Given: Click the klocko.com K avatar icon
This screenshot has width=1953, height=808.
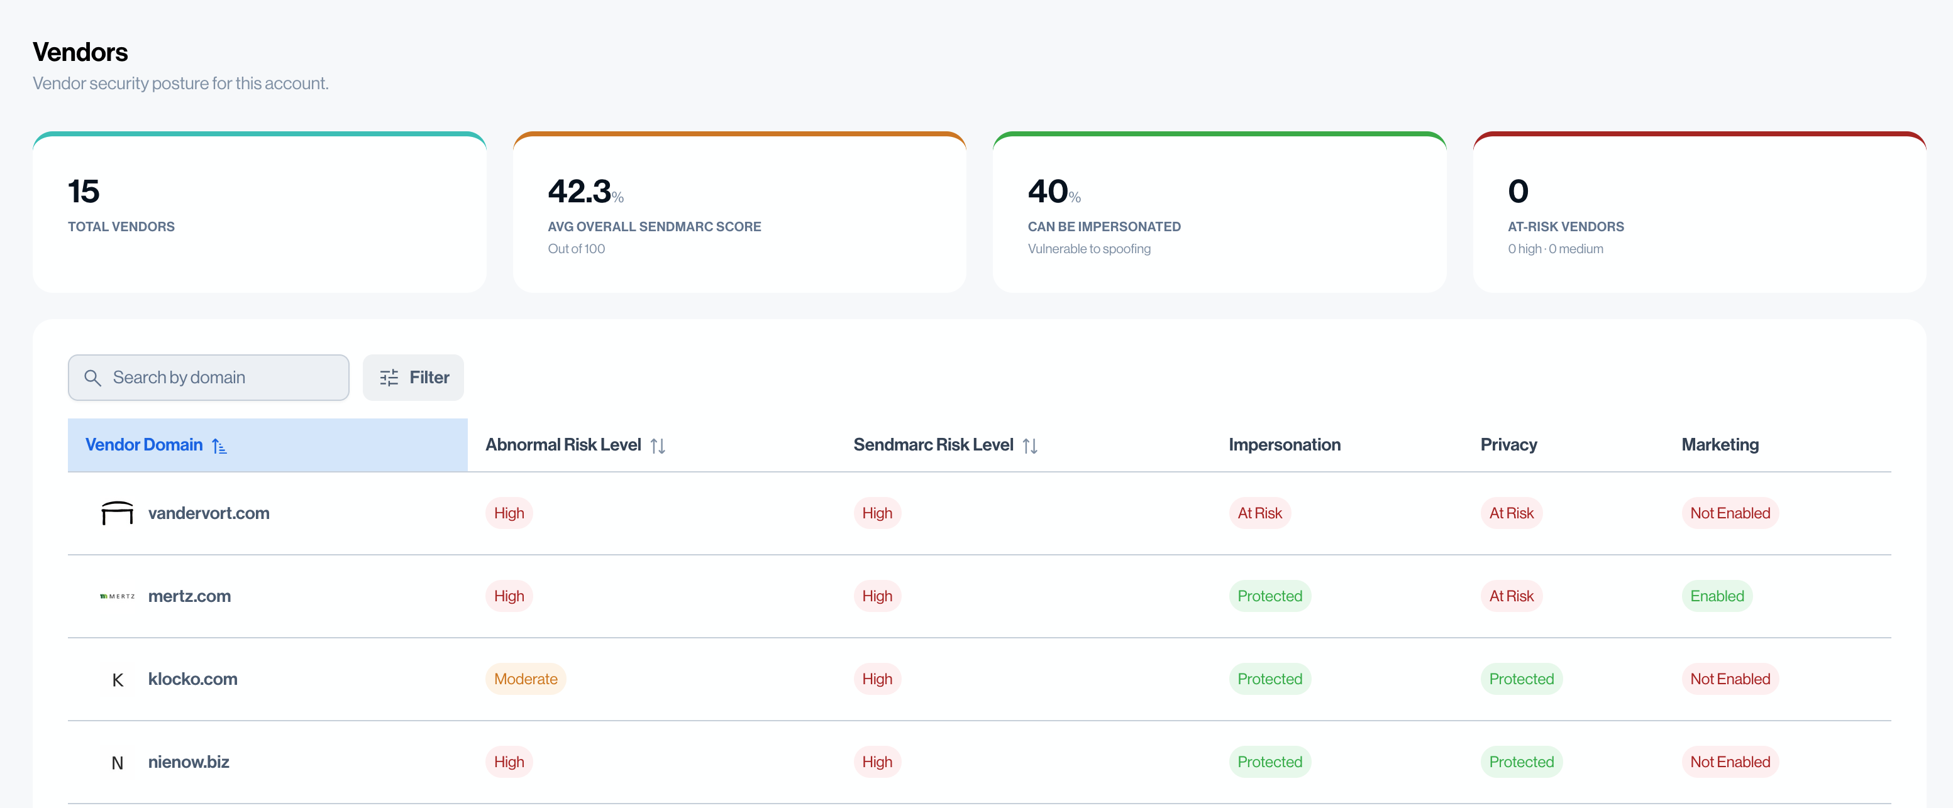Looking at the screenshot, I should (x=117, y=679).
